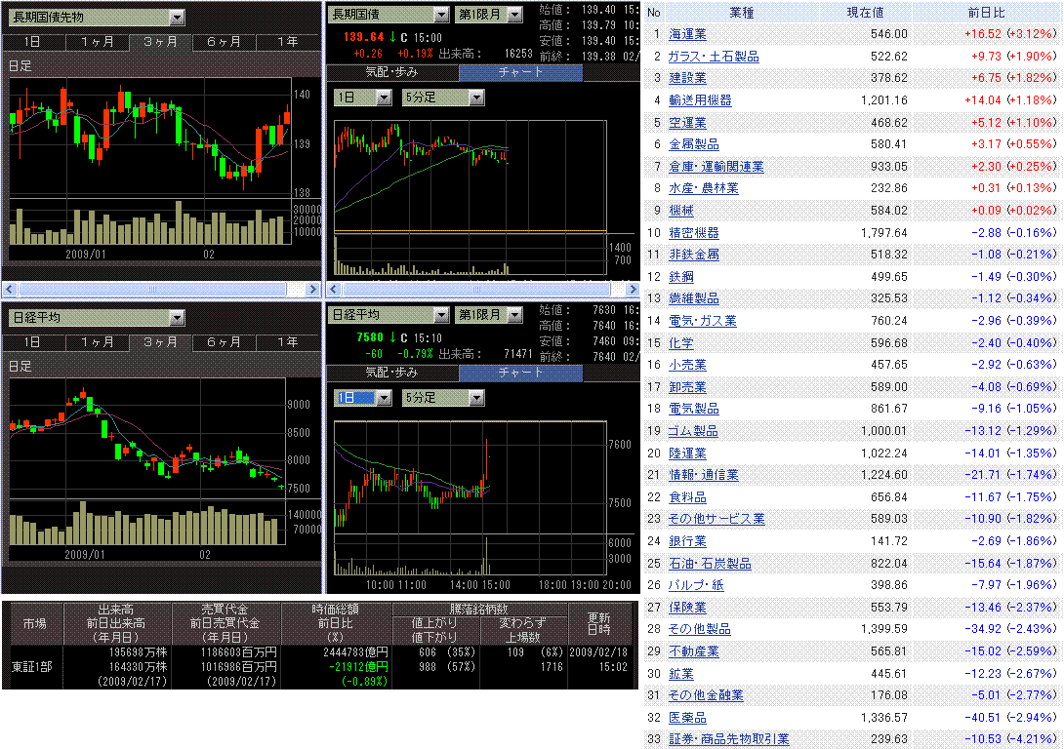1064x749 pixels.
Task: Switch to 気配・歩み tab in 長期国債 panel
Action: [392, 72]
